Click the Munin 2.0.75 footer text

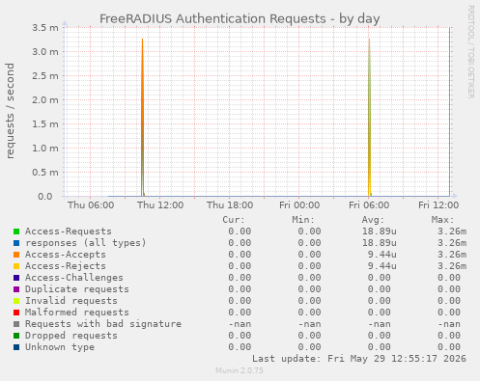pyautogui.click(x=240, y=370)
